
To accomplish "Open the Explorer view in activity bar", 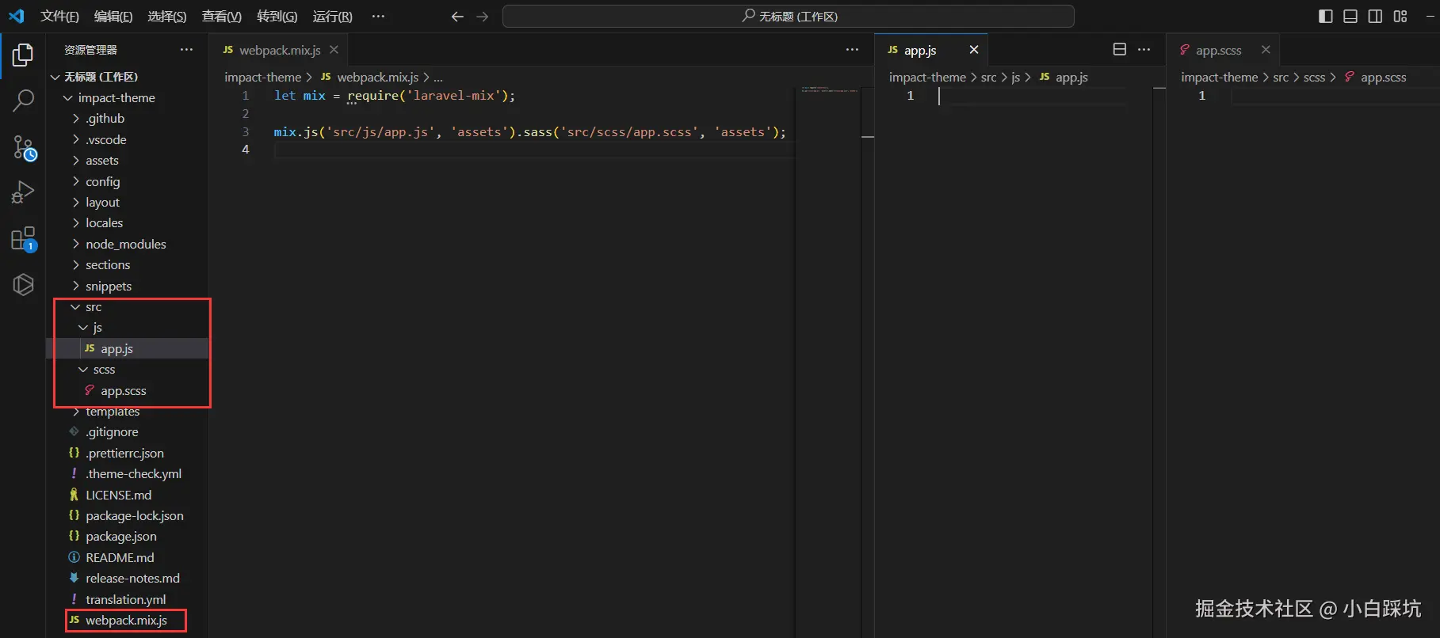I will coord(23,55).
